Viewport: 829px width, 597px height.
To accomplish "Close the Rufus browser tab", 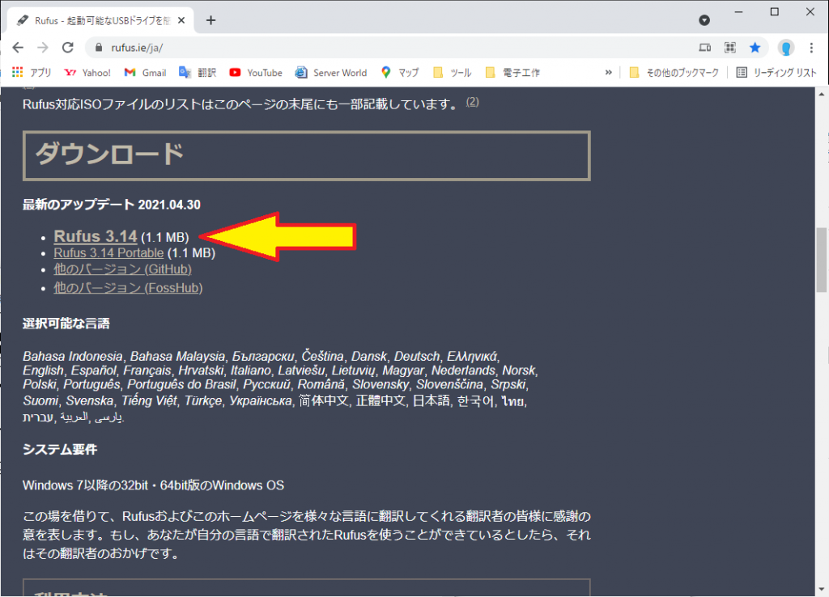I will click(181, 20).
